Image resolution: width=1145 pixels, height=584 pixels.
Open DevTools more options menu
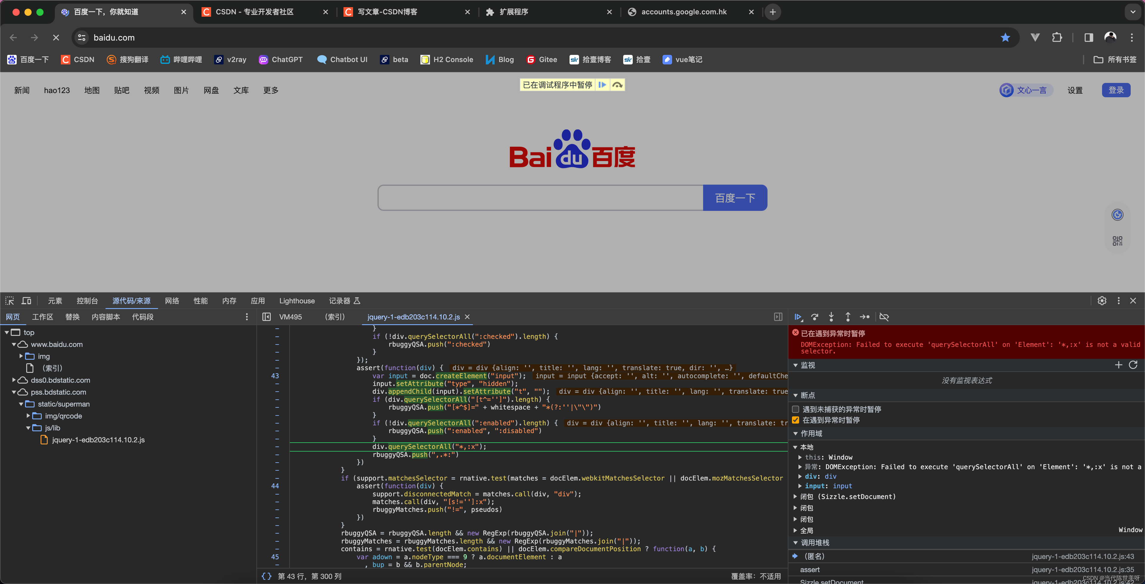tap(1119, 301)
